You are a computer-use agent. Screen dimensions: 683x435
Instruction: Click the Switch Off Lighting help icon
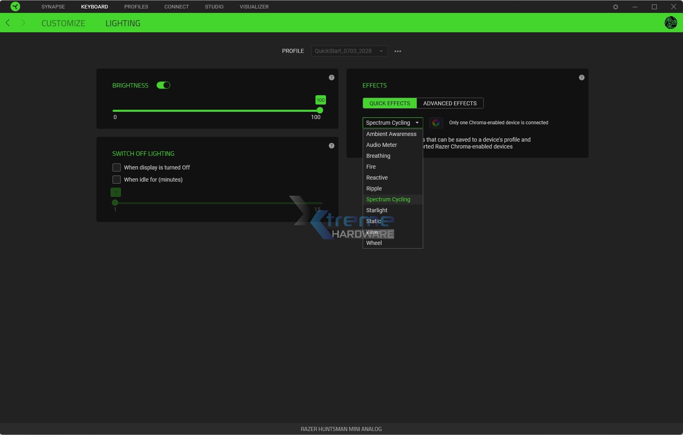tap(332, 146)
